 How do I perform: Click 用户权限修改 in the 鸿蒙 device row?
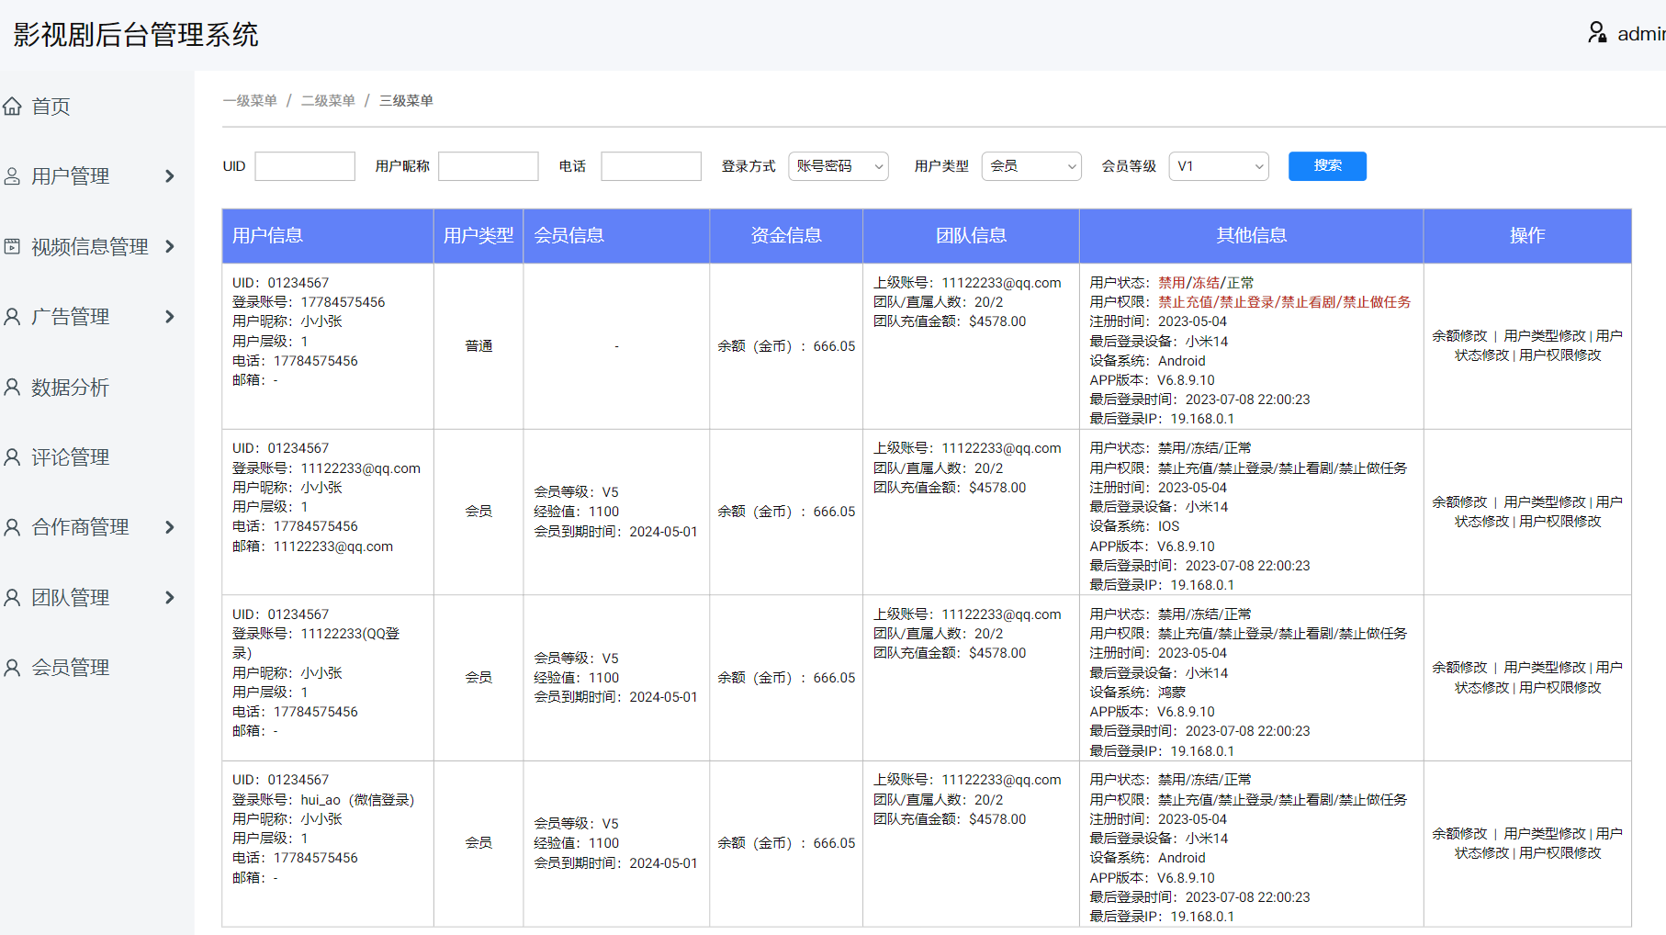pyautogui.click(x=1559, y=688)
